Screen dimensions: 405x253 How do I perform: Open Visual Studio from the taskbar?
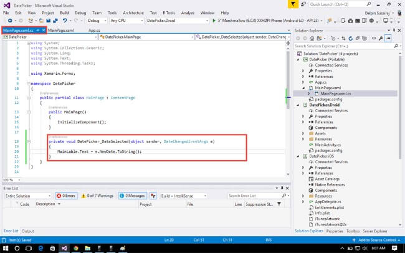(64, 249)
